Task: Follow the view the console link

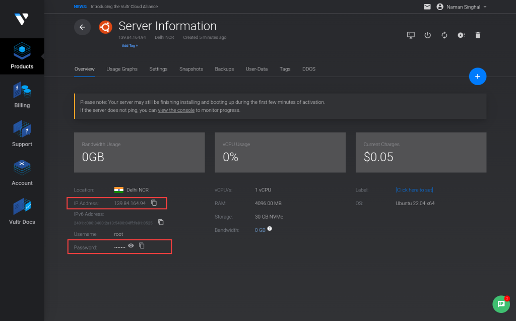Action: pos(176,110)
